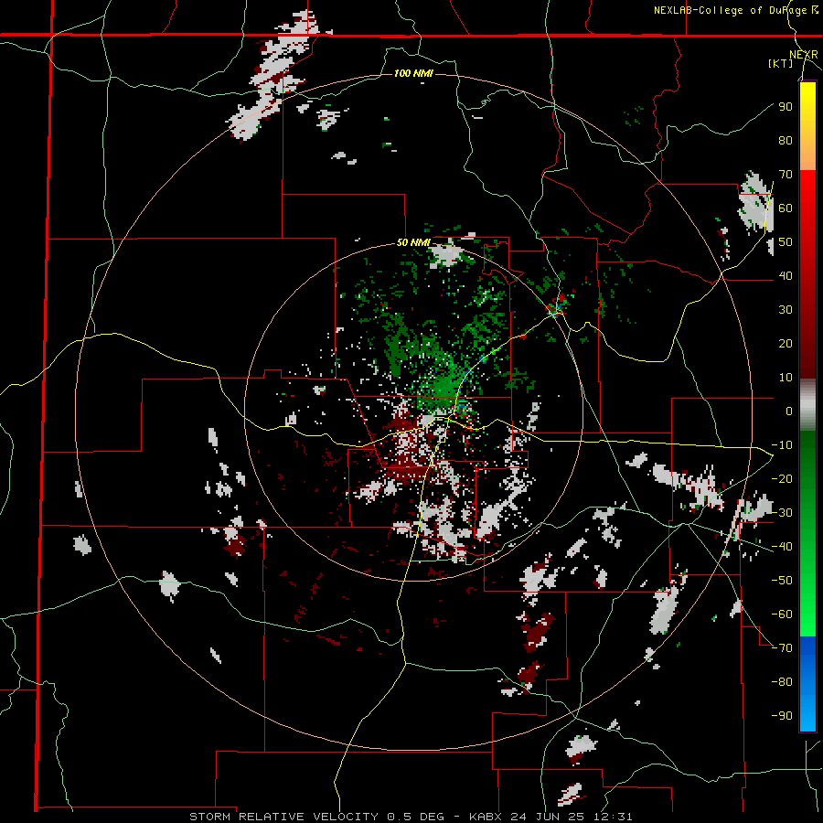Click the 24 JUN 25 date in caption
Image resolution: width=823 pixels, height=823 pixels.
pyautogui.click(x=550, y=817)
